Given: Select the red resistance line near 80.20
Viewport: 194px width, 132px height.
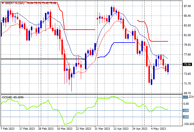Looking at the screenshot, I should 160,41.
